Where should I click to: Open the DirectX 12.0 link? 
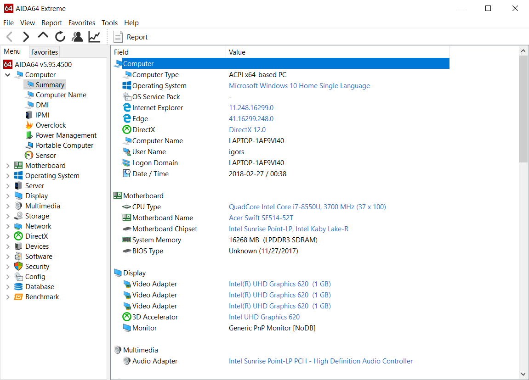click(x=247, y=130)
